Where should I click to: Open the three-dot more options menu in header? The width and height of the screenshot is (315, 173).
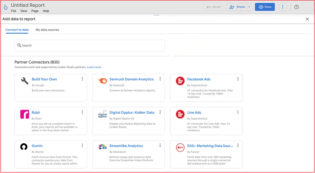(283, 7)
